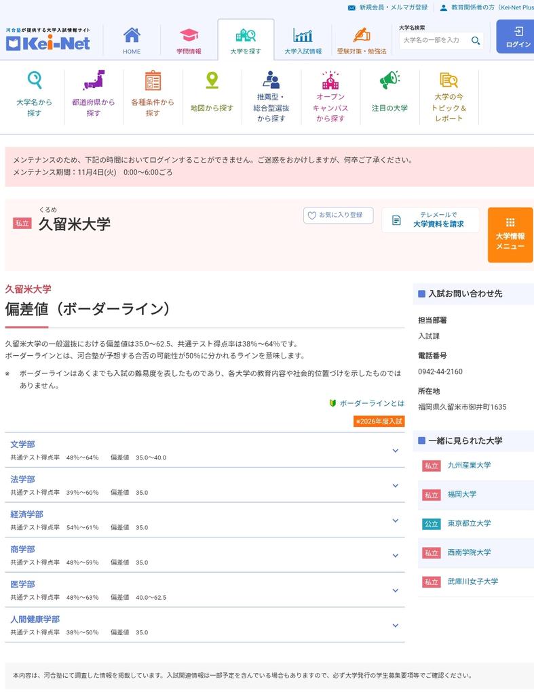The width and height of the screenshot is (534, 694).
Task: Go to HOME via house icon
Action: point(132,35)
